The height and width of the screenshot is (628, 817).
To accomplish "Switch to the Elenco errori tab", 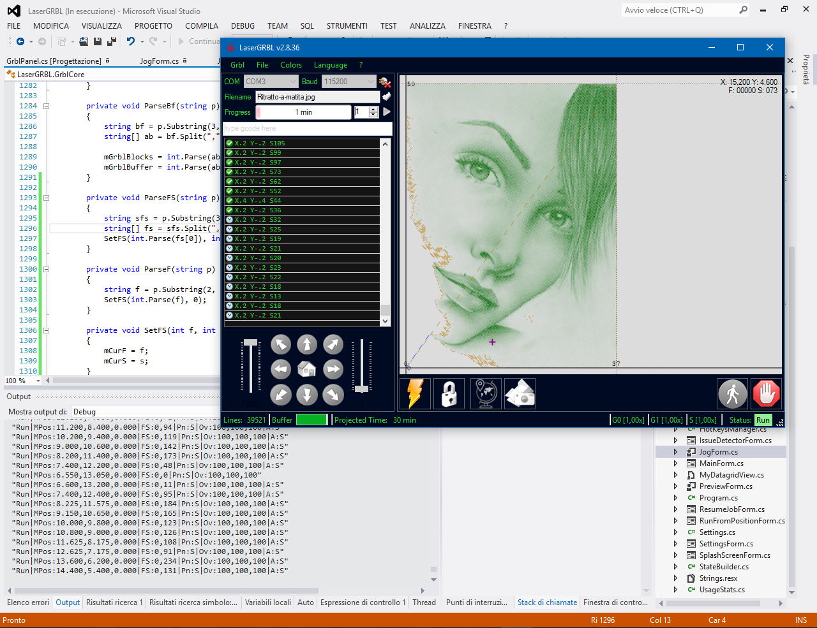I will tap(28, 602).
